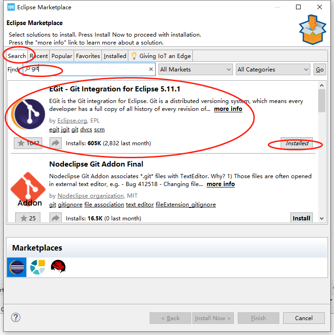This screenshot has height=335, width=334.
Task: Select the second marketplace catalog icon
Action: pos(38,267)
